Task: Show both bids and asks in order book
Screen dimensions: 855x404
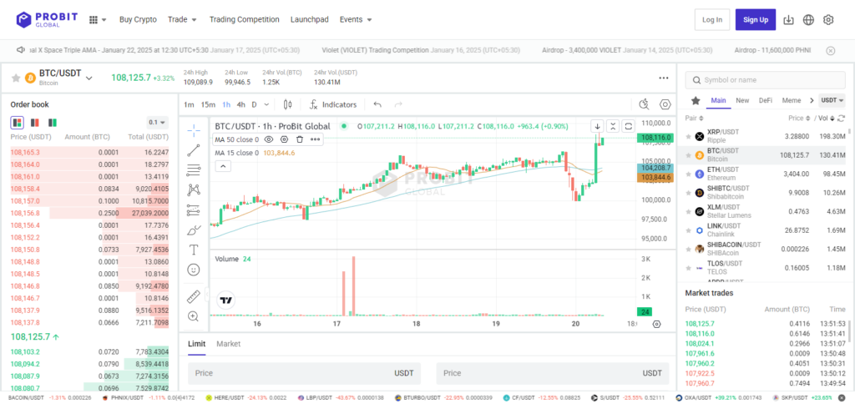Action: tap(17, 122)
